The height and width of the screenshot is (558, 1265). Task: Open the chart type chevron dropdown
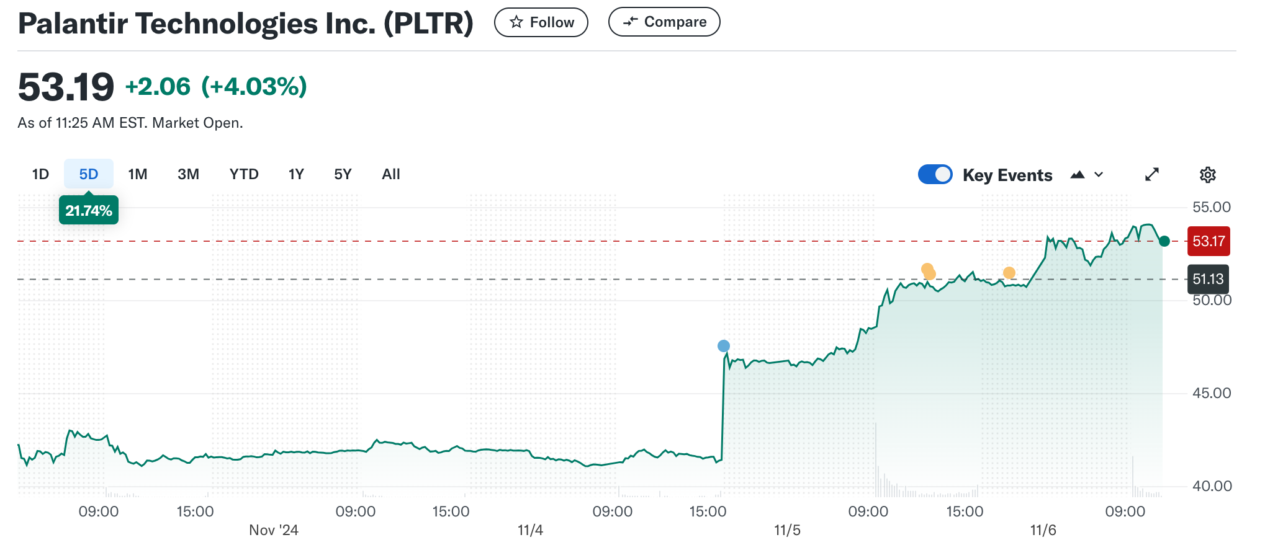coord(1099,175)
